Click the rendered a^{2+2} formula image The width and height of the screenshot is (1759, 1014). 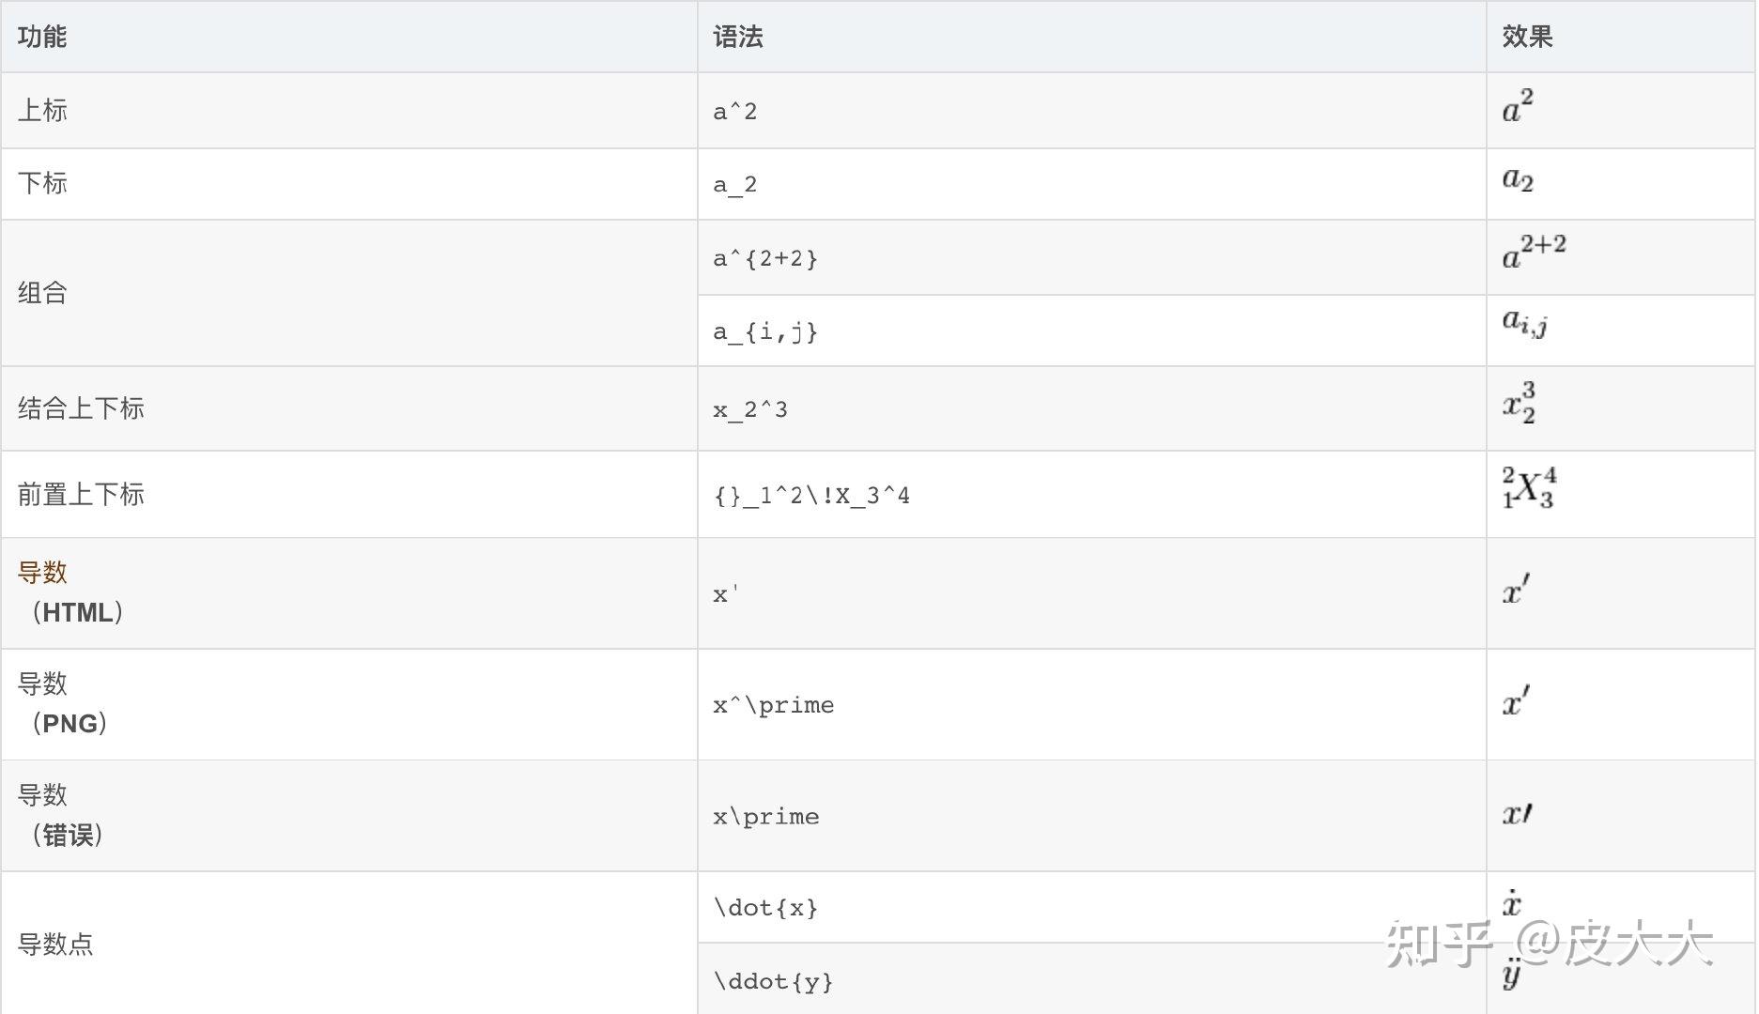click(1534, 252)
